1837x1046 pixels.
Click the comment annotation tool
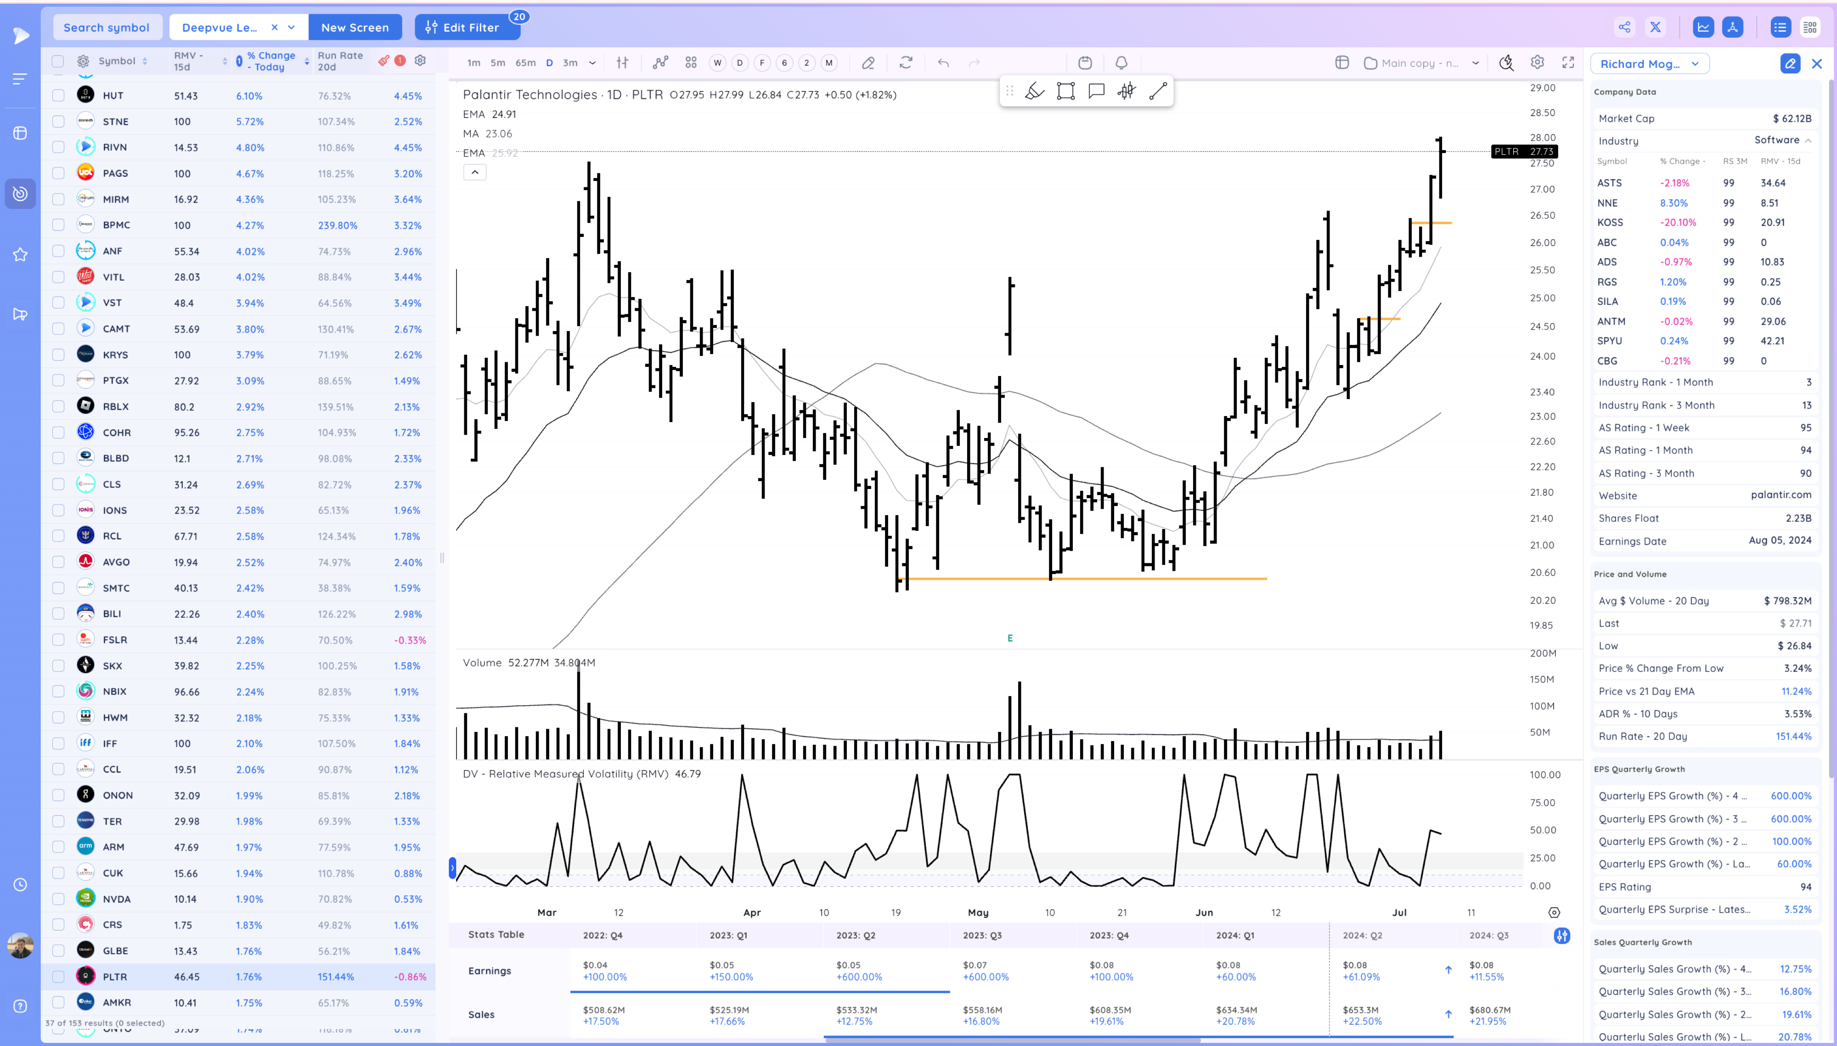pos(1096,91)
